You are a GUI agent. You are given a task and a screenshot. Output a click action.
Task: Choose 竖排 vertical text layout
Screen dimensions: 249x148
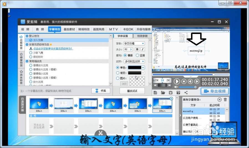[x=137, y=55]
